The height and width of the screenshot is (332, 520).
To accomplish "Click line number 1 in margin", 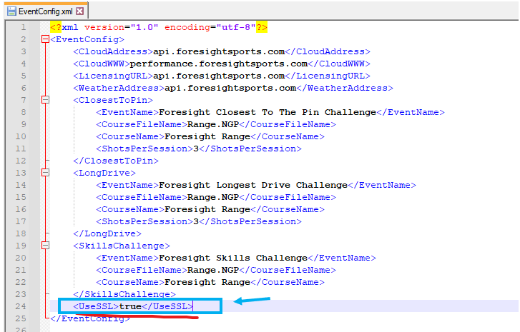I will pyautogui.click(x=23, y=27).
